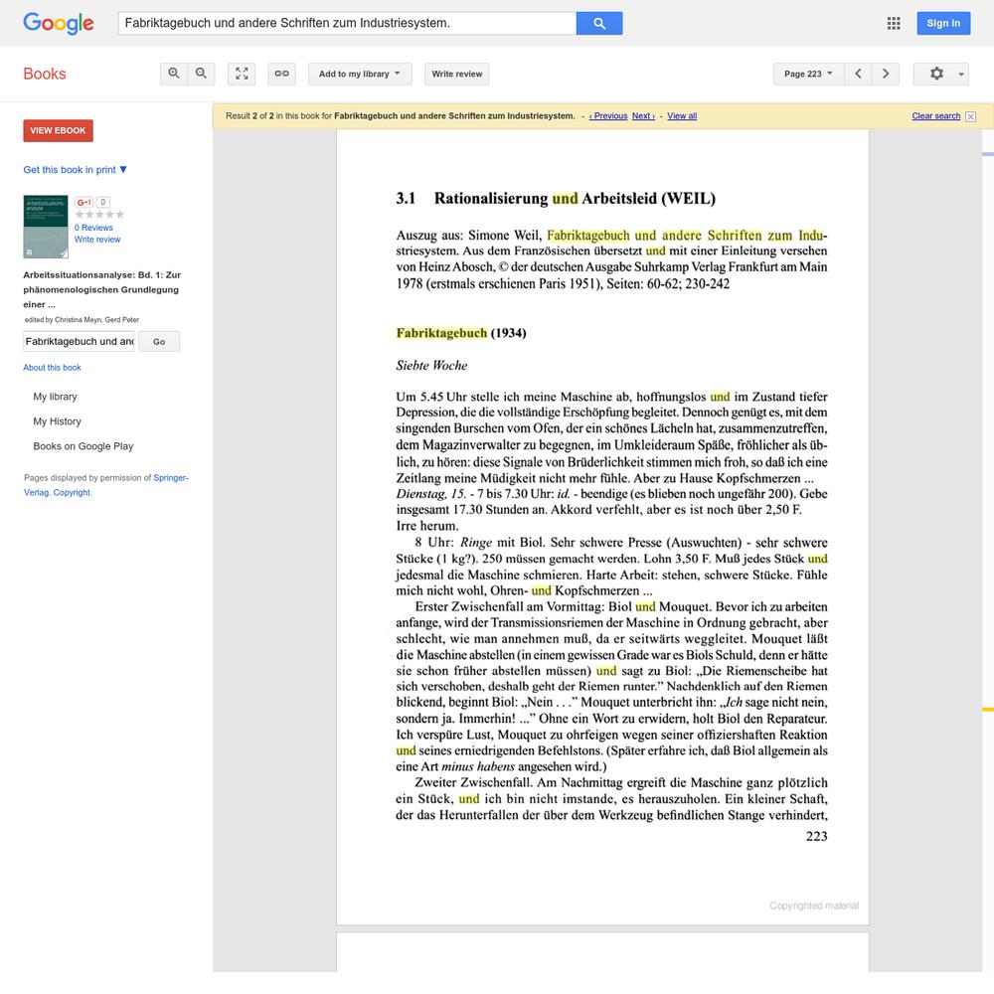Viewport: 994px width, 994px height.
Task: Open the Copyright link
Action: (72, 493)
